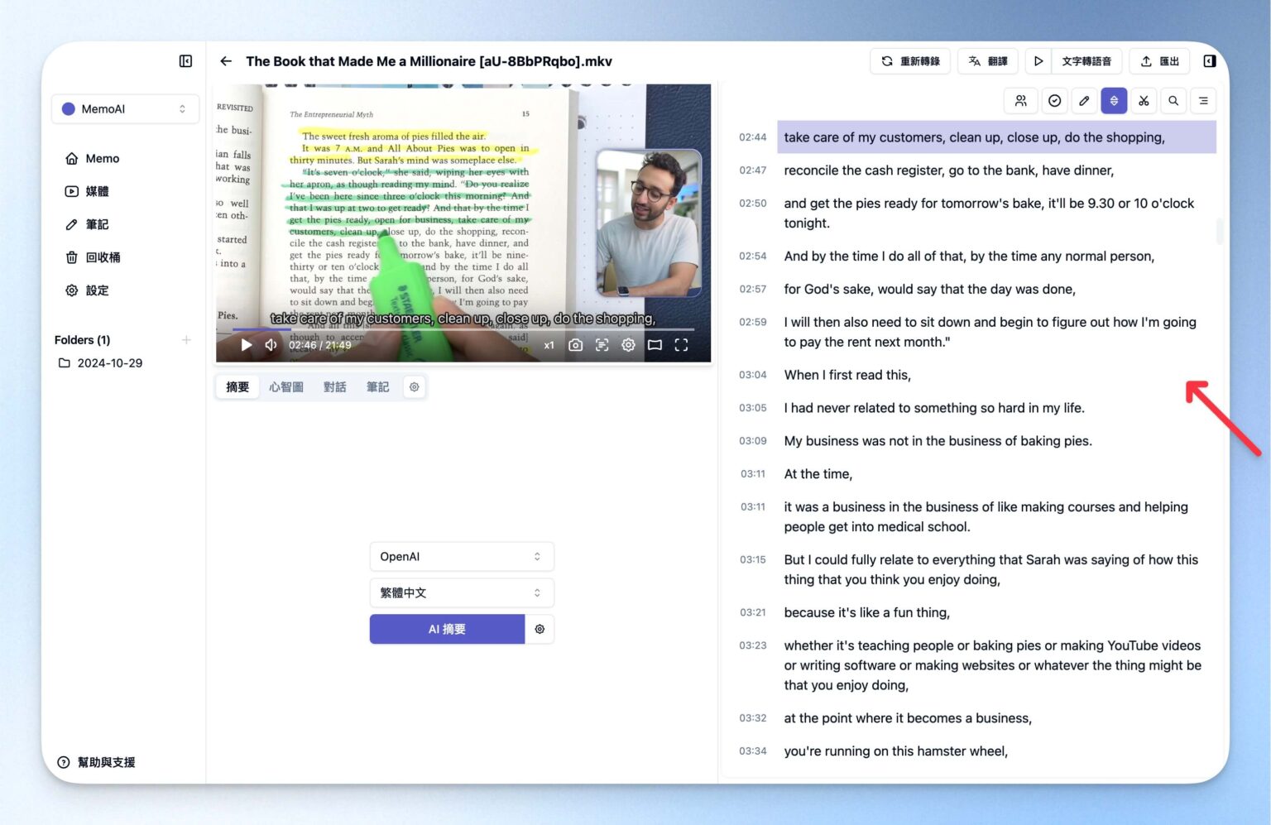This screenshot has width=1271, height=825.
Task: Open the OpenAI provider dropdown
Action: tap(461, 557)
